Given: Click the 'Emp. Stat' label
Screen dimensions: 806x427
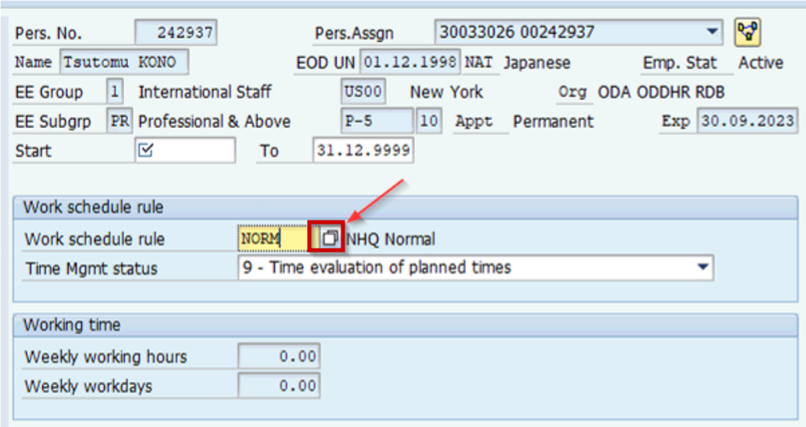Looking at the screenshot, I should click(679, 63).
